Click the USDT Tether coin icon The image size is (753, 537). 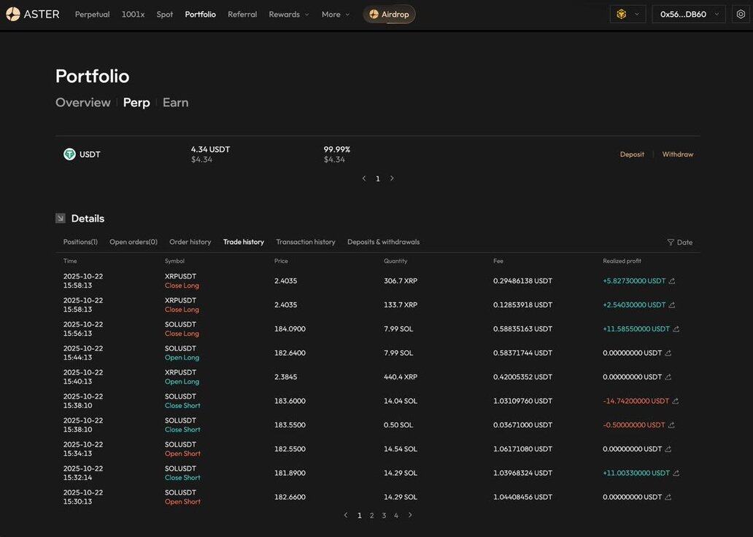[69, 154]
